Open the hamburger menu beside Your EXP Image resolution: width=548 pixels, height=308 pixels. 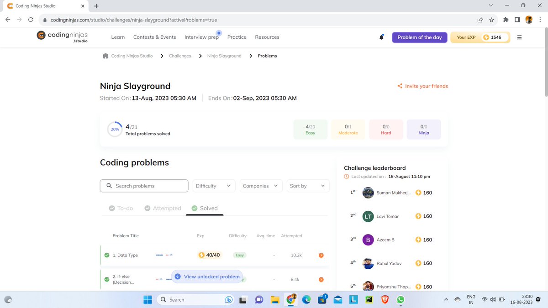(x=519, y=37)
